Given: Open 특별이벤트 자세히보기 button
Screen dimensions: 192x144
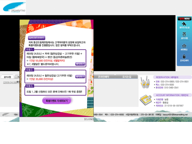Looking at the screenshot, I should pos(57,101).
